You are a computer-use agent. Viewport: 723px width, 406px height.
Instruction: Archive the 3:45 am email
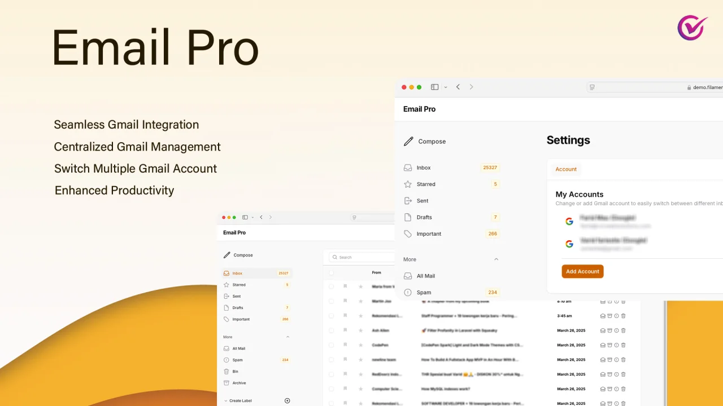(x=609, y=316)
